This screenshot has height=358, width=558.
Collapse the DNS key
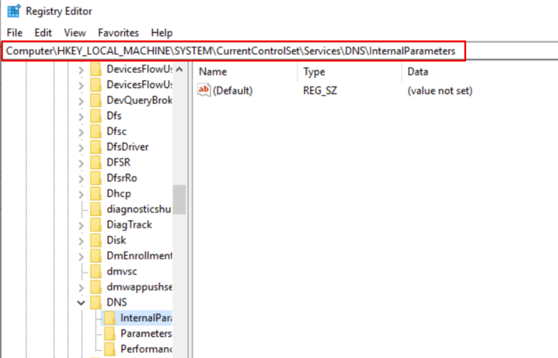click(81, 303)
